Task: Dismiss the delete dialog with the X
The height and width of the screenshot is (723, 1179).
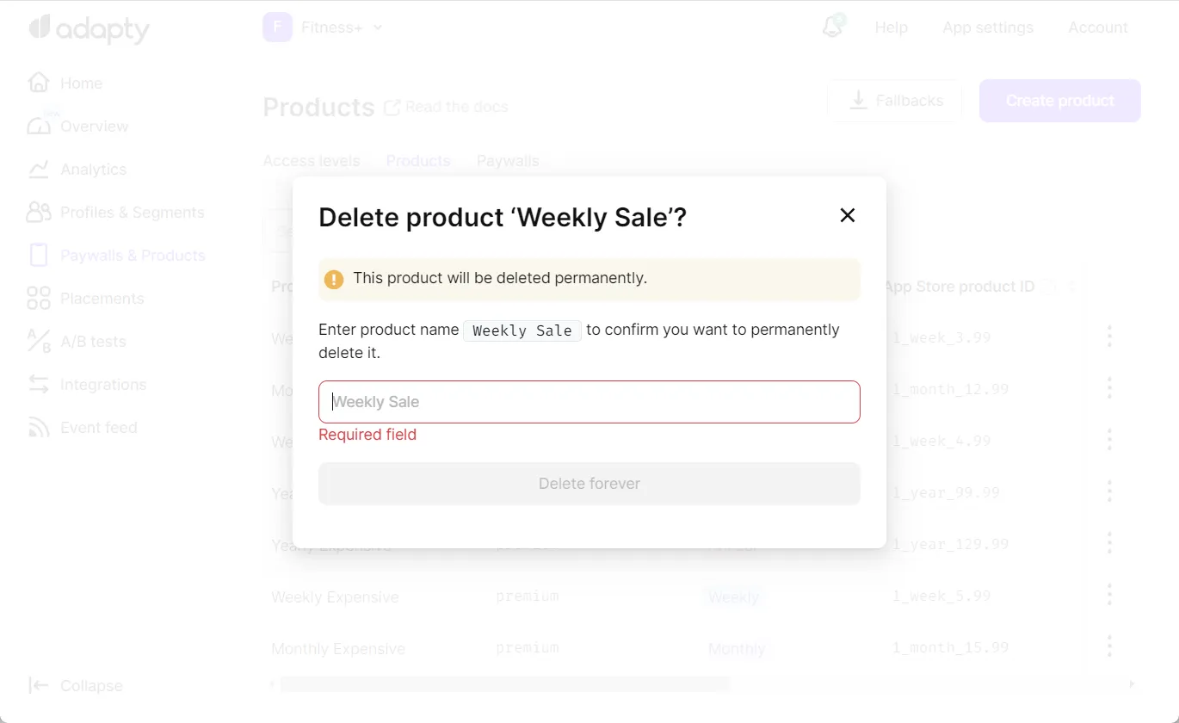Action: tap(847, 215)
